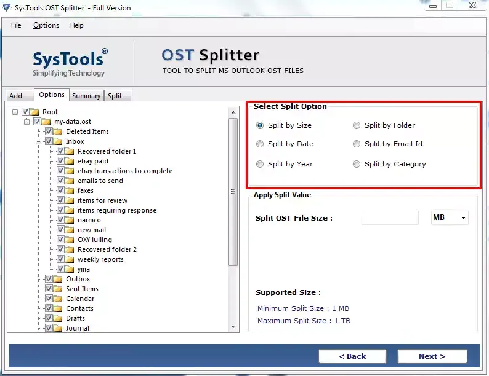The width and height of the screenshot is (489, 376).
Task: Click the Sent Items folder icon
Action: point(58,289)
